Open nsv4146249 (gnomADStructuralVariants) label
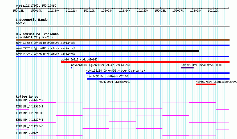Screen dimensions: 237x139 [46, 54]
